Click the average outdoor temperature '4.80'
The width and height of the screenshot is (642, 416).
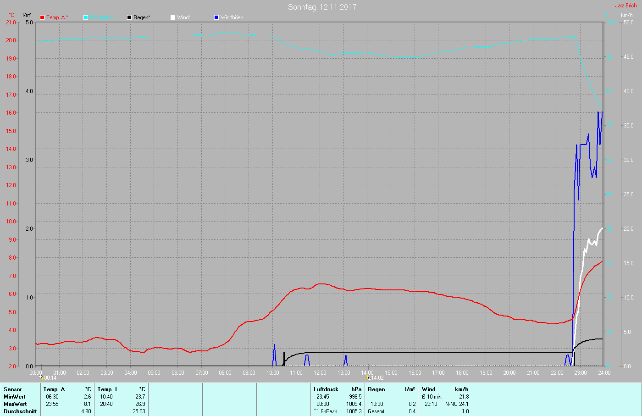pos(86,411)
